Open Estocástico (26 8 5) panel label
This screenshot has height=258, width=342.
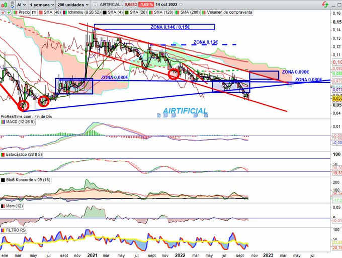(x=24, y=155)
